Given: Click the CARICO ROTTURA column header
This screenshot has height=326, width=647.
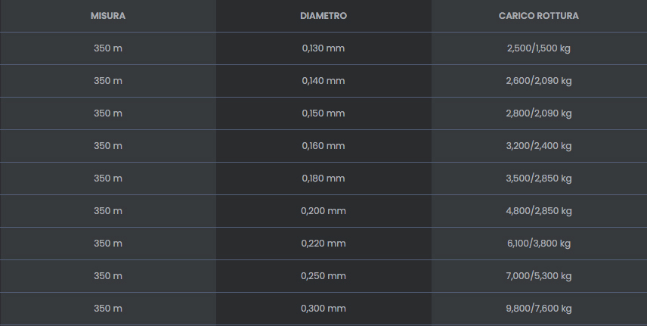Looking at the screenshot, I should pyautogui.click(x=539, y=16).
